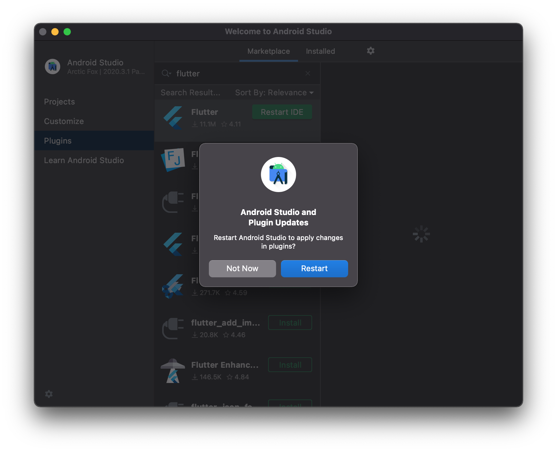Viewport: 557px width, 452px height.
Task: Select the Flutter plugin logo
Action: coord(173,118)
